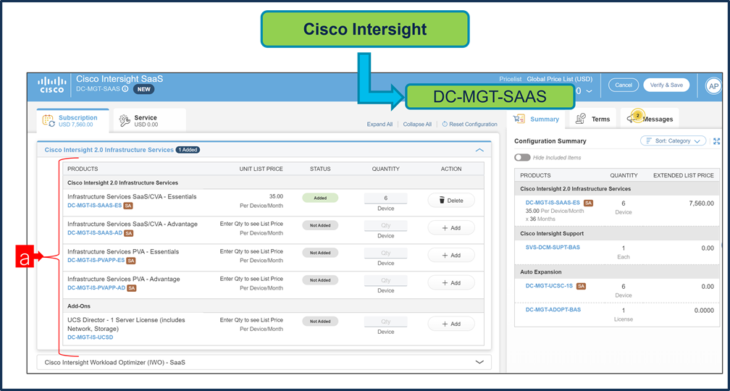
Task: Click Not Added status for UCS Director
Action: [x=320, y=321]
